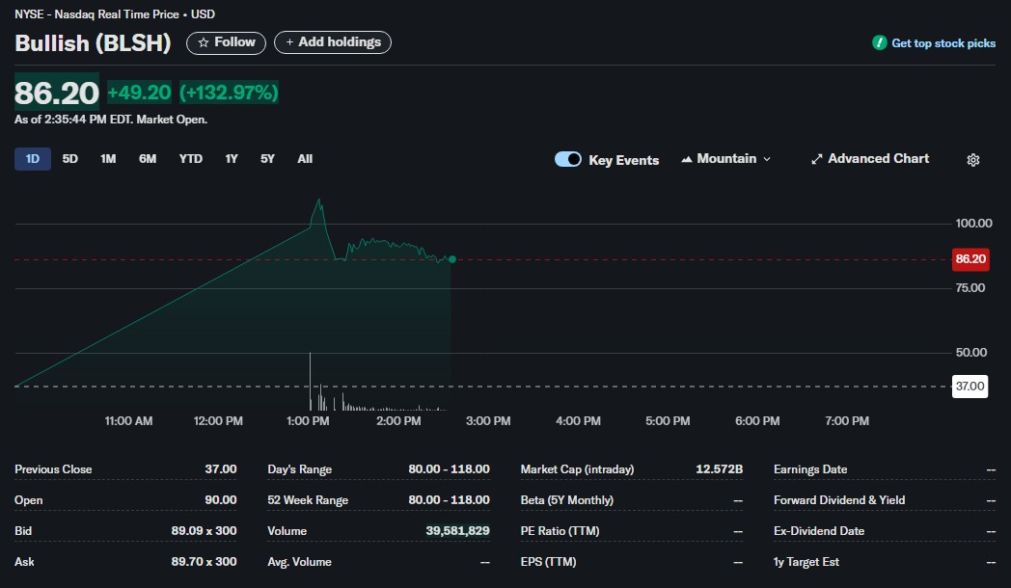Image resolution: width=1011 pixels, height=588 pixels.
Task: Select the YTD range tab
Action: click(x=191, y=159)
